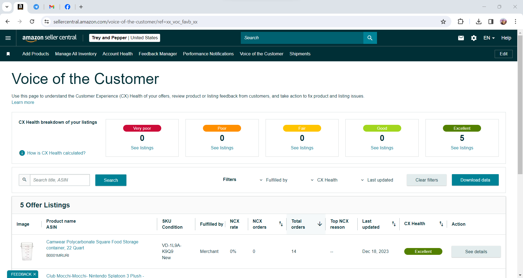Select Voice of the Customer menu item
The width and height of the screenshot is (523, 278).
pos(261,54)
